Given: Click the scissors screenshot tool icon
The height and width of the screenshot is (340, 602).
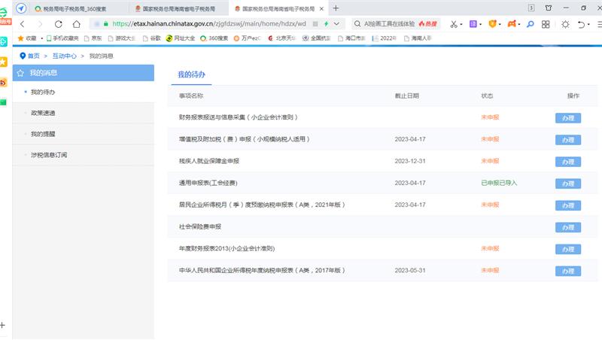Looking at the screenshot, I should pyautogui.click(x=454, y=24).
